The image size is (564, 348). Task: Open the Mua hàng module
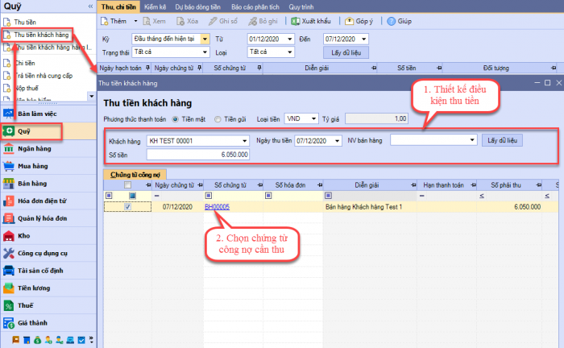coord(31,166)
